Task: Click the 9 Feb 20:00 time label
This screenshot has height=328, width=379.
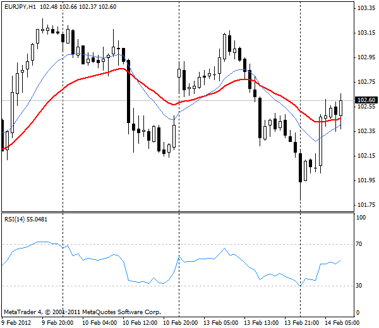Action: tap(57, 323)
